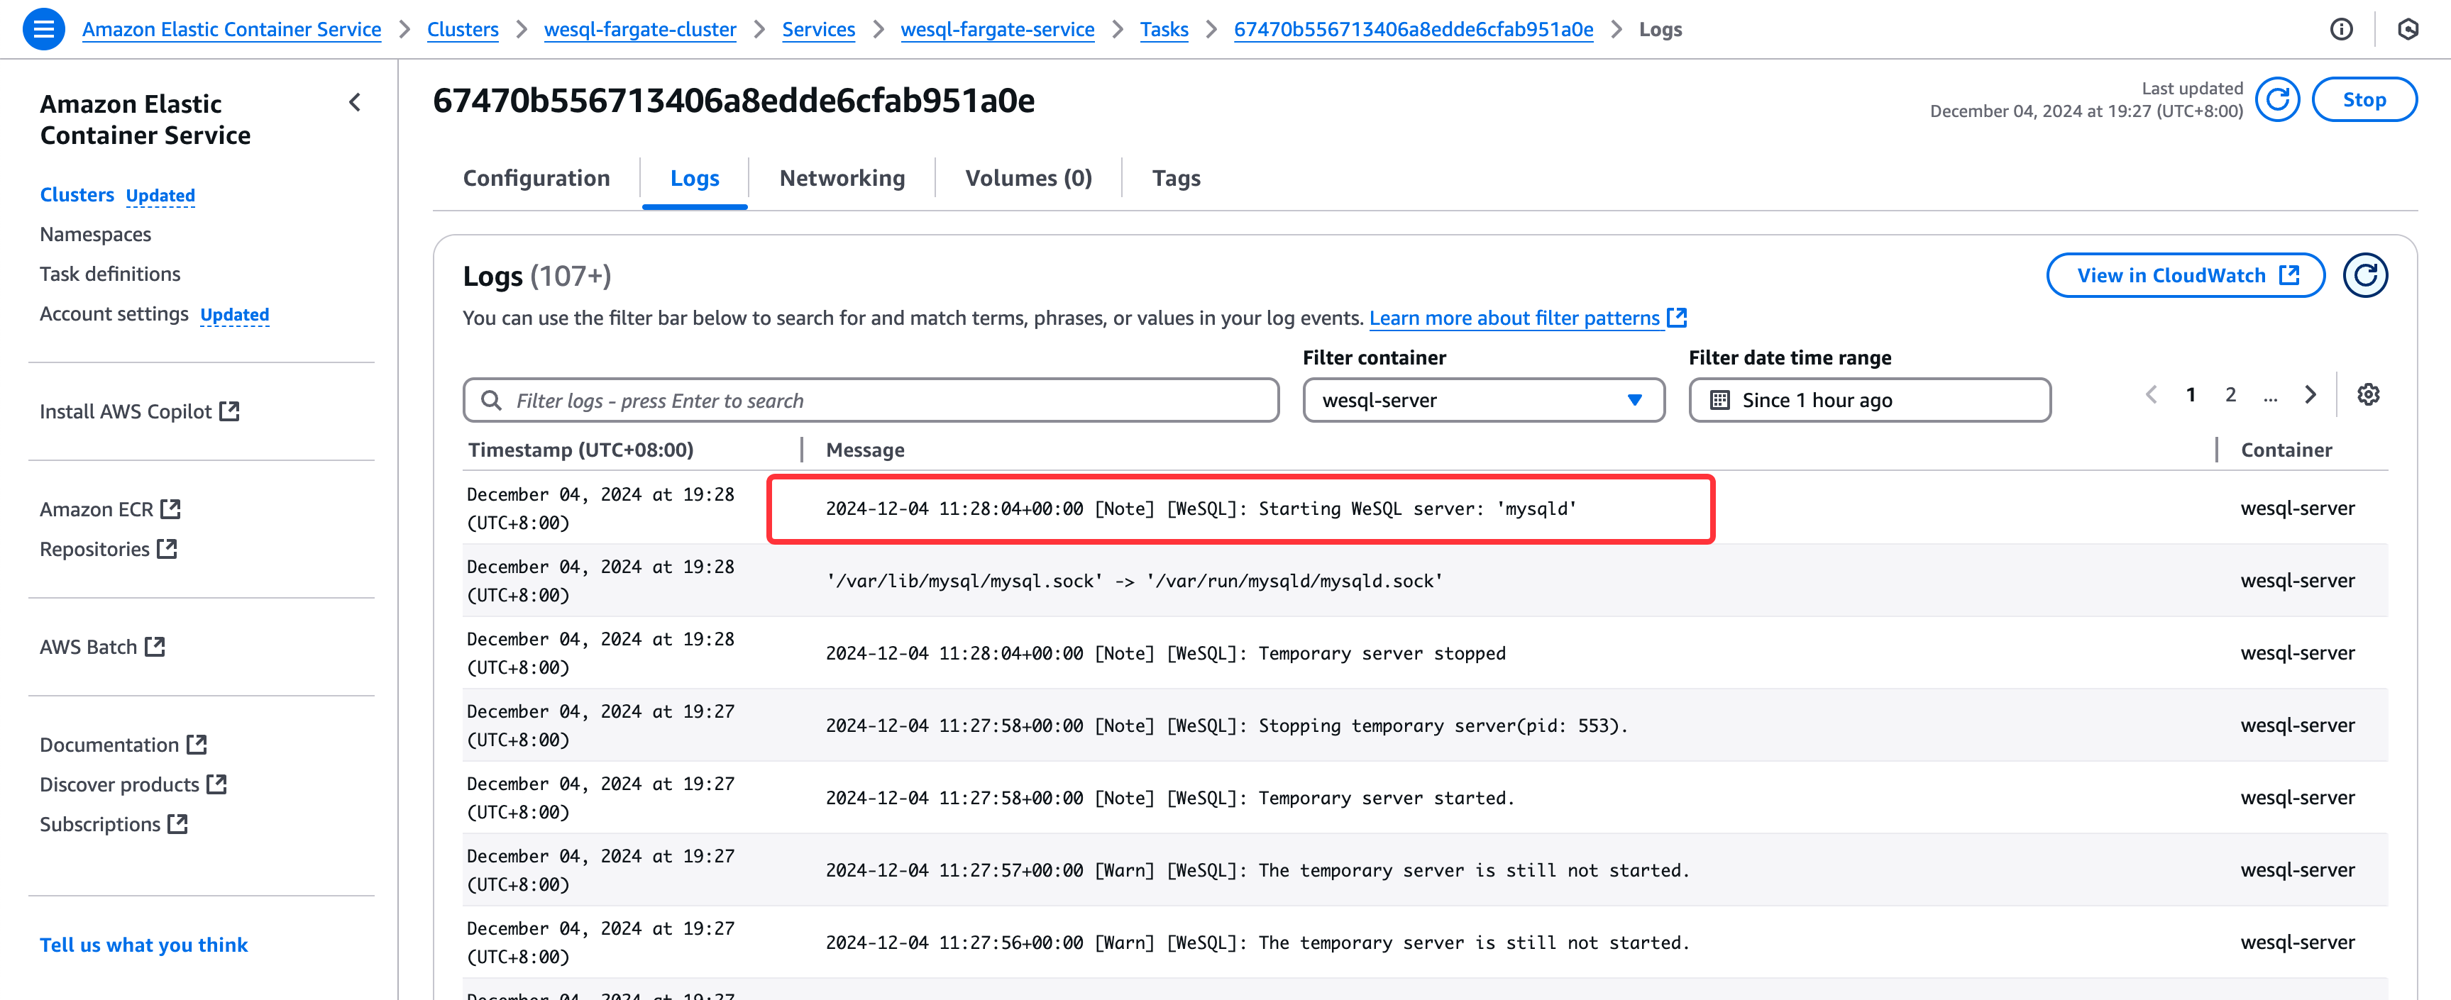Select 'Temporary server stopped' log message
Viewport: 2451px width, 1000px height.
tap(1166, 653)
